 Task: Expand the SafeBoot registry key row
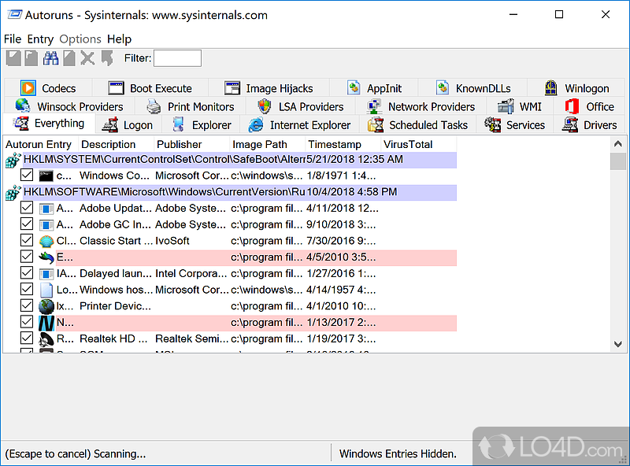click(x=11, y=159)
